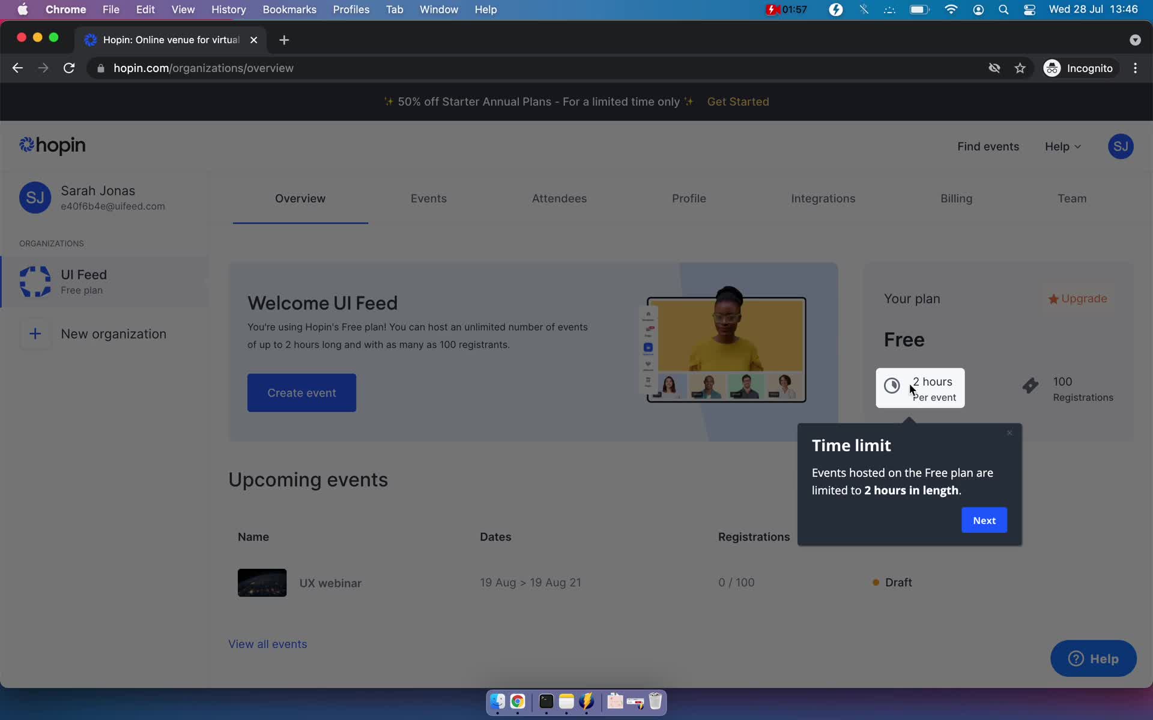This screenshot has width=1153, height=720.
Task: Click the Apple menu
Action: coord(22,10)
